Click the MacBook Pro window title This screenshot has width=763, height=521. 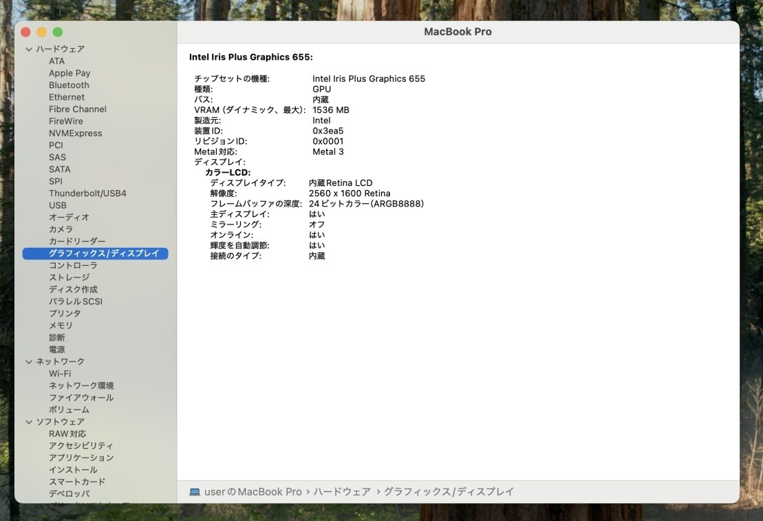point(458,32)
